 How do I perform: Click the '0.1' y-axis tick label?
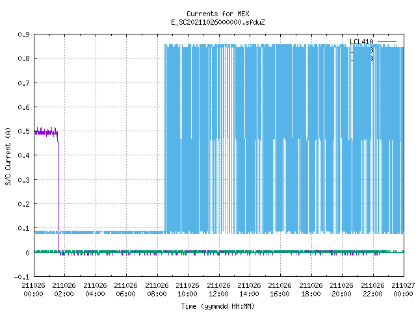[x=23, y=228]
